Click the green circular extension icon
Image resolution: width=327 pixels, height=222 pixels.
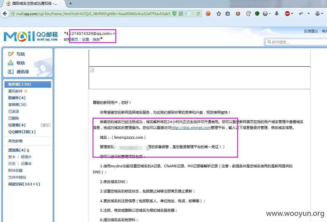(x=257, y=14)
